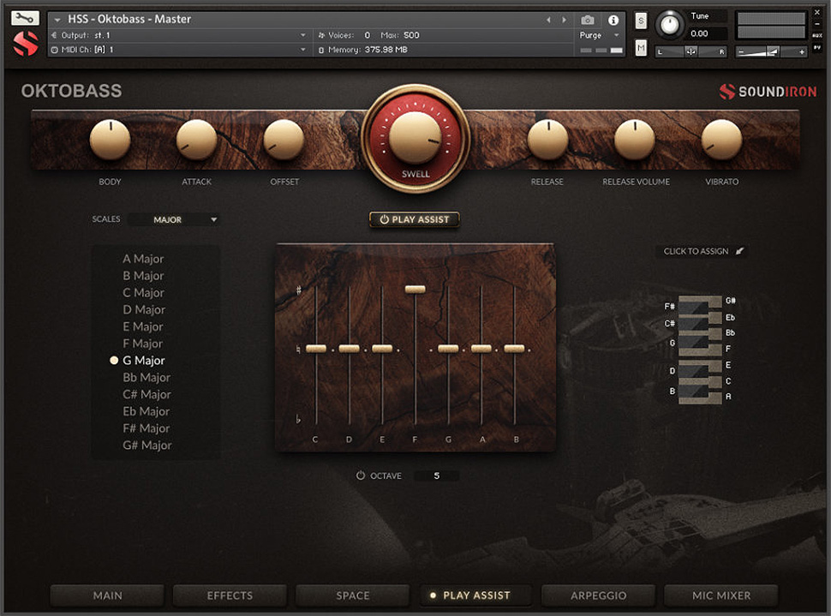This screenshot has height=616, width=831.
Task: Click the C# key on mini keyboard
Action: (692, 323)
